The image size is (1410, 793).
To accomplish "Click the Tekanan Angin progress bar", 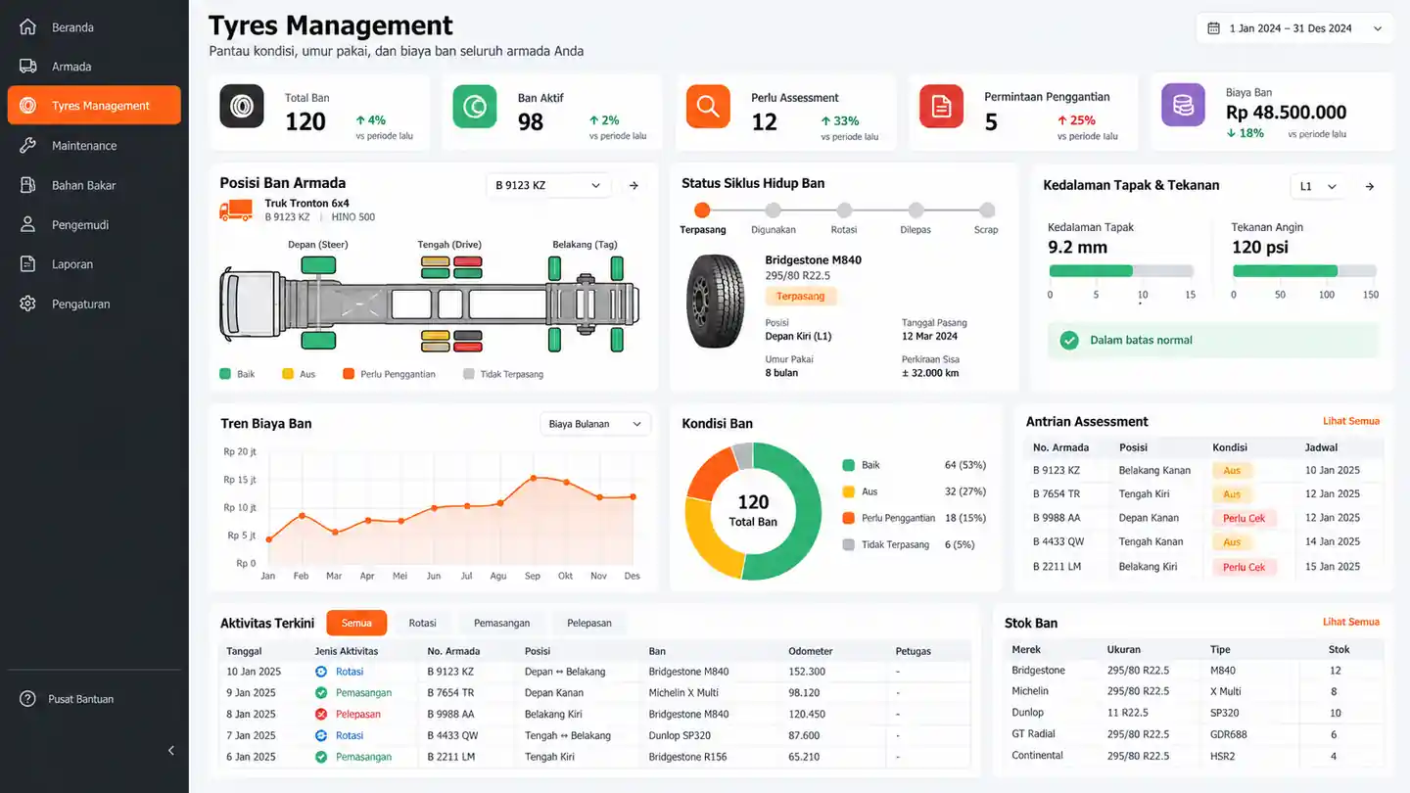I will (x=1304, y=271).
